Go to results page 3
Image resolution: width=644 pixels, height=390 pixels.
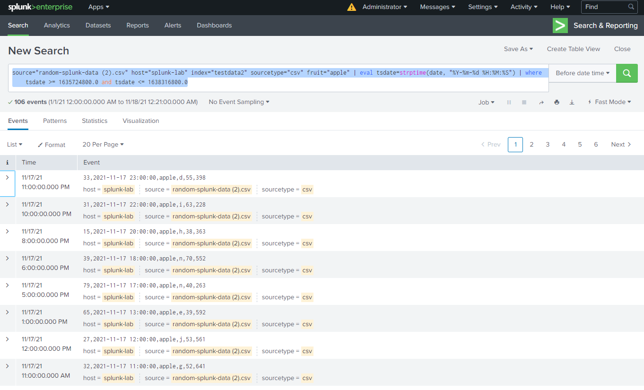(x=548, y=145)
